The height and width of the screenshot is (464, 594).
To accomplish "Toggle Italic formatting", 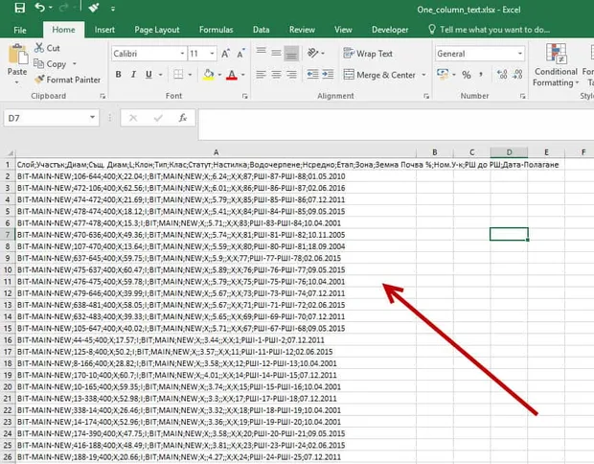I will coord(133,75).
